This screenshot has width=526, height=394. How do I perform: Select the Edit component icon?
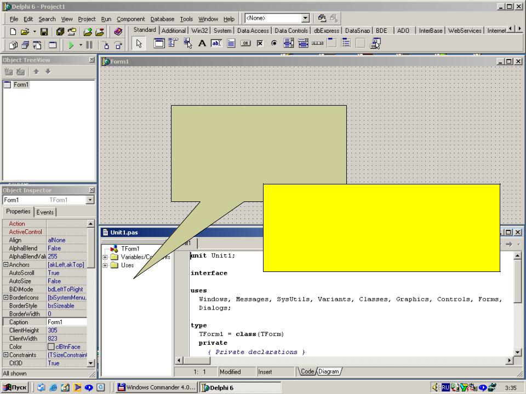pyautogui.click(x=216, y=43)
